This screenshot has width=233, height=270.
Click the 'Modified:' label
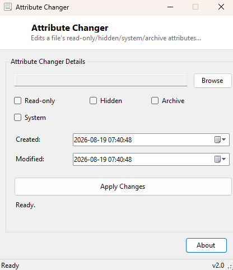tap(30, 159)
